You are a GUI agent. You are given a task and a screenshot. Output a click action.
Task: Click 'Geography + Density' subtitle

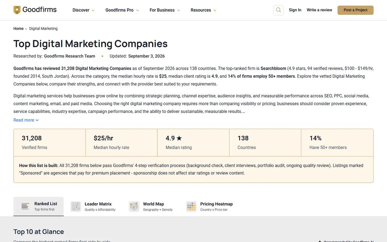158,210
